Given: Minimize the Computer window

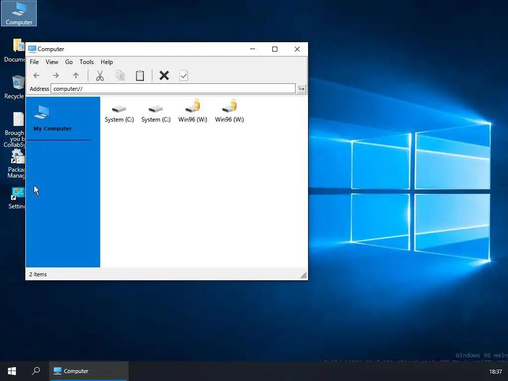Looking at the screenshot, I should (253, 49).
